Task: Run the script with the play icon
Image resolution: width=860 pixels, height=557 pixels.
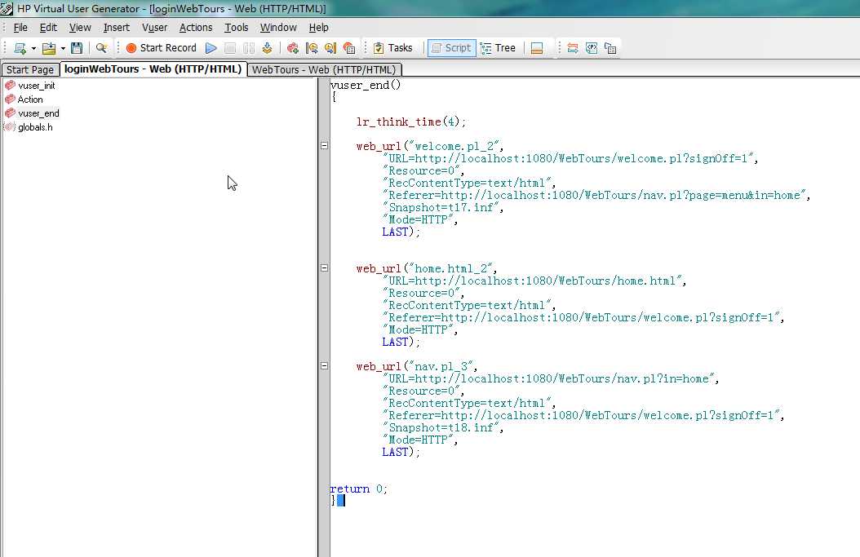Action: point(211,48)
